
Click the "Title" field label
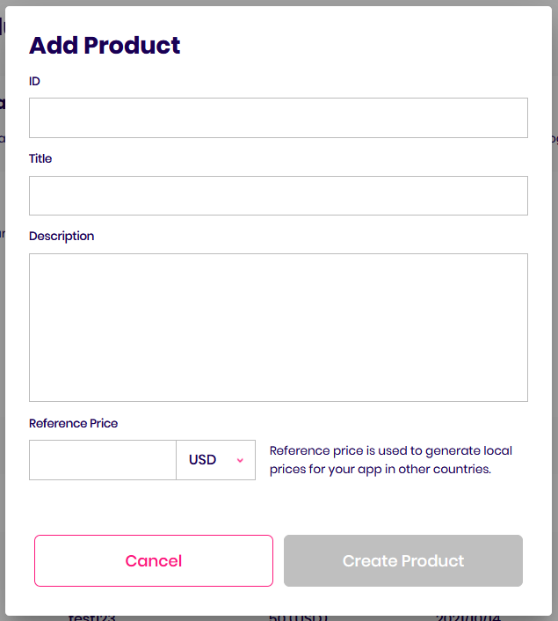tap(40, 158)
